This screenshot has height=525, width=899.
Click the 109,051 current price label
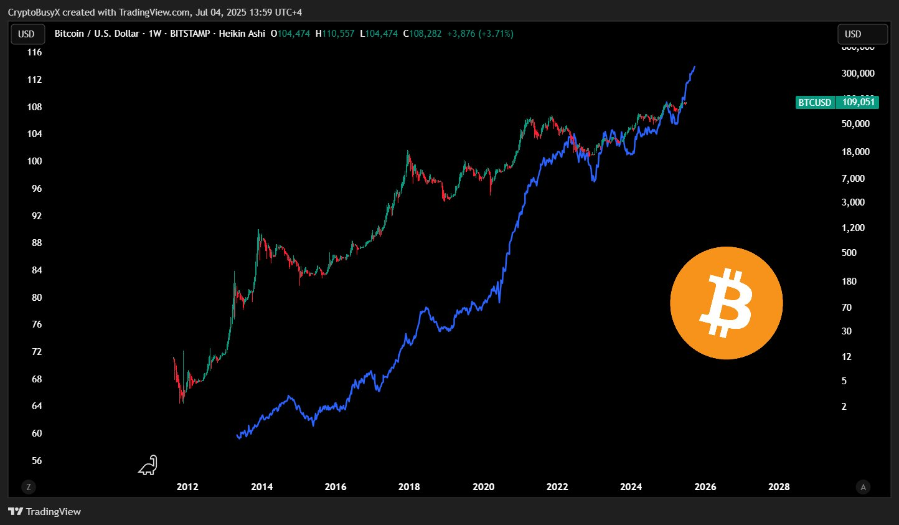pyautogui.click(x=858, y=102)
